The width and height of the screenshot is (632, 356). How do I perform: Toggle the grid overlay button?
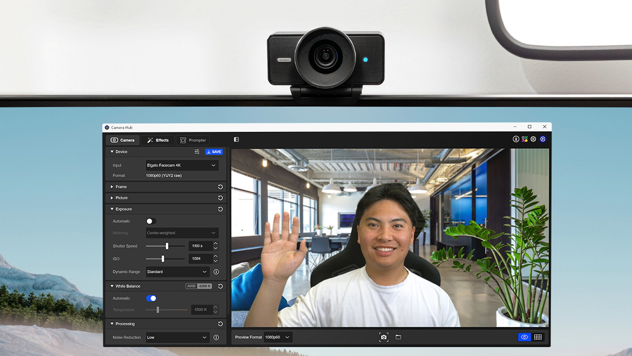coord(538,337)
